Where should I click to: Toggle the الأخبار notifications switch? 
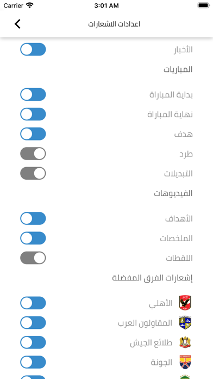(x=33, y=50)
